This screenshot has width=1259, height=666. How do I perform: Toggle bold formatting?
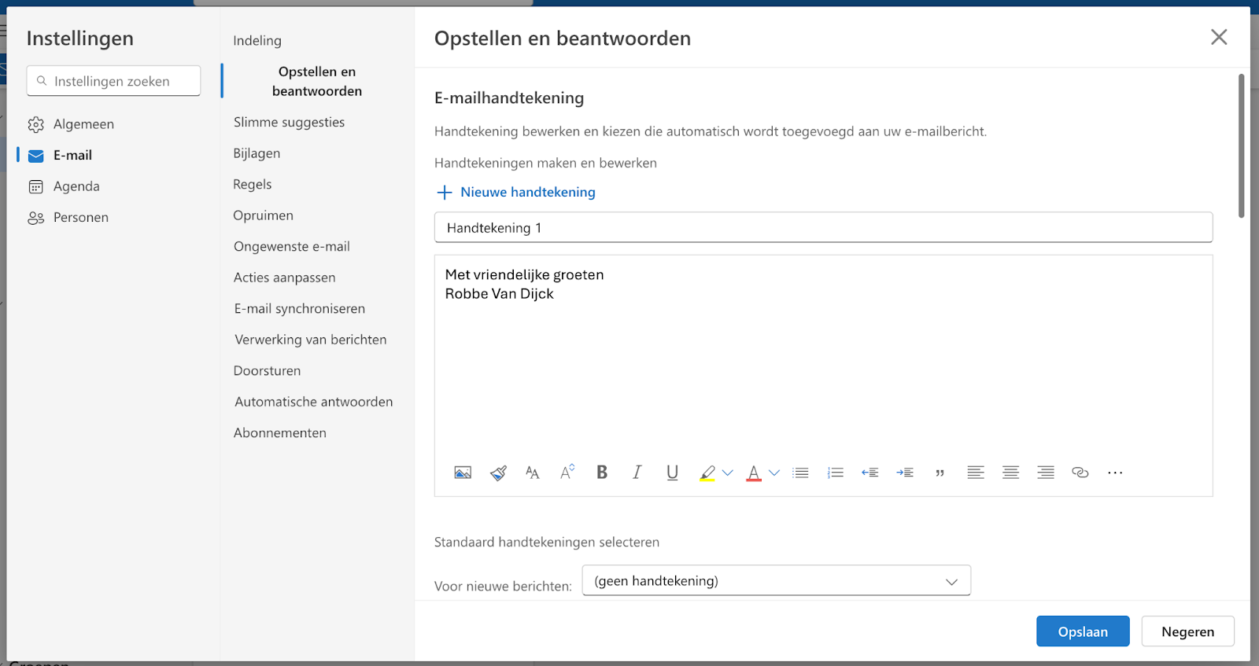click(602, 472)
